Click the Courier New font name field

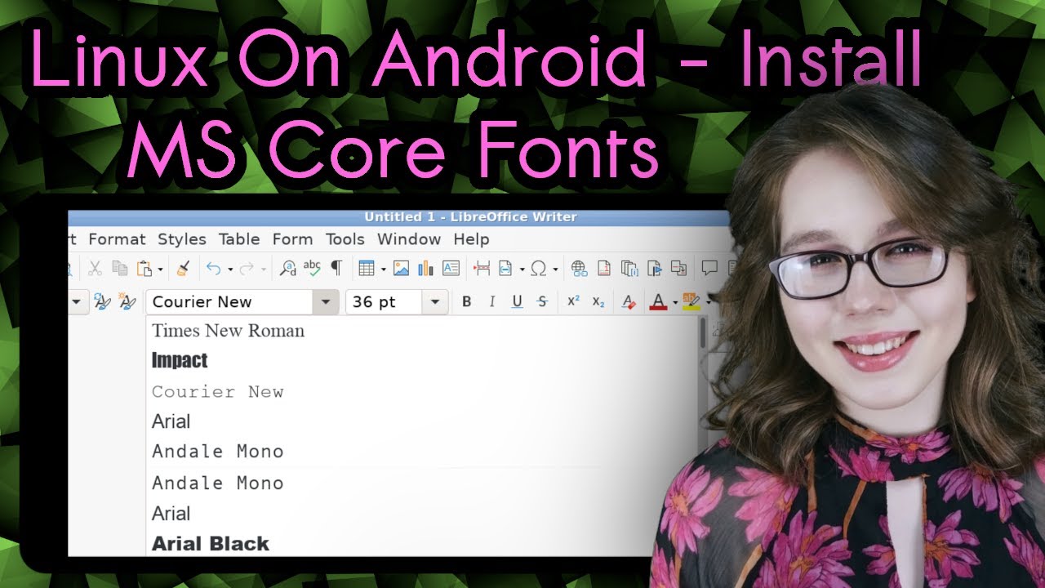coord(230,302)
